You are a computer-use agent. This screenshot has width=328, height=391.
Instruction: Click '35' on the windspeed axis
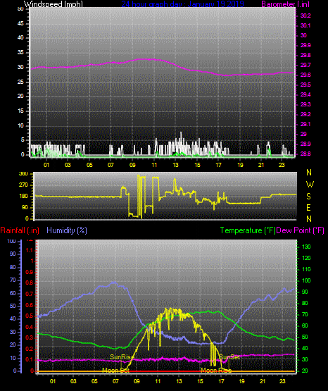(x=20, y=52)
